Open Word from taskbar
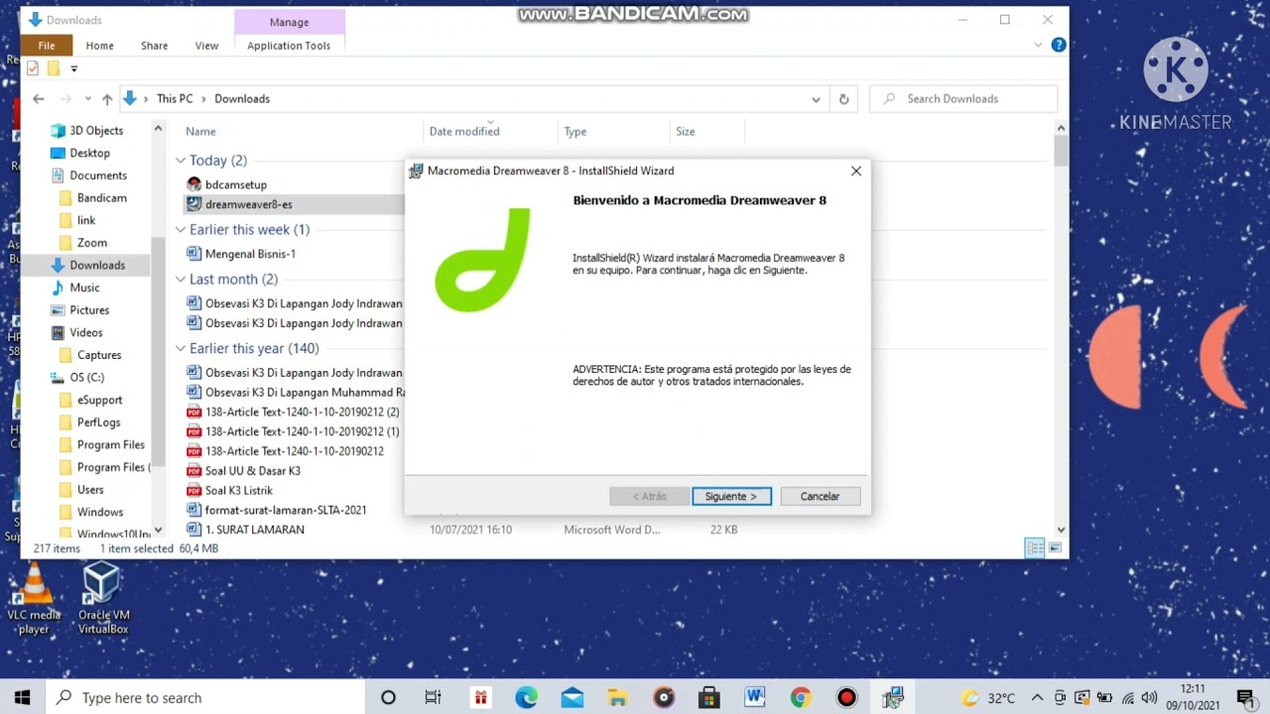This screenshot has width=1270, height=714. click(x=754, y=698)
